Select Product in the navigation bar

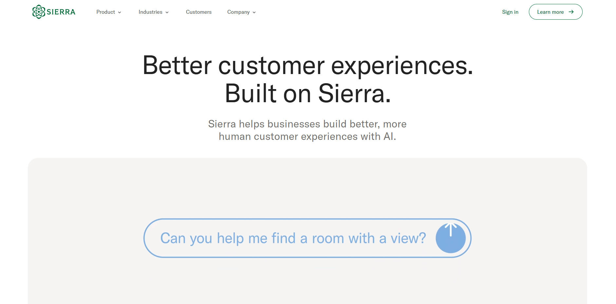click(105, 12)
